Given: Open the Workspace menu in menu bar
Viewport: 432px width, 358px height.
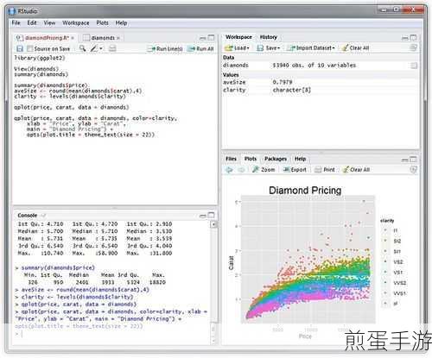Looking at the screenshot, I should coord(76,23).
